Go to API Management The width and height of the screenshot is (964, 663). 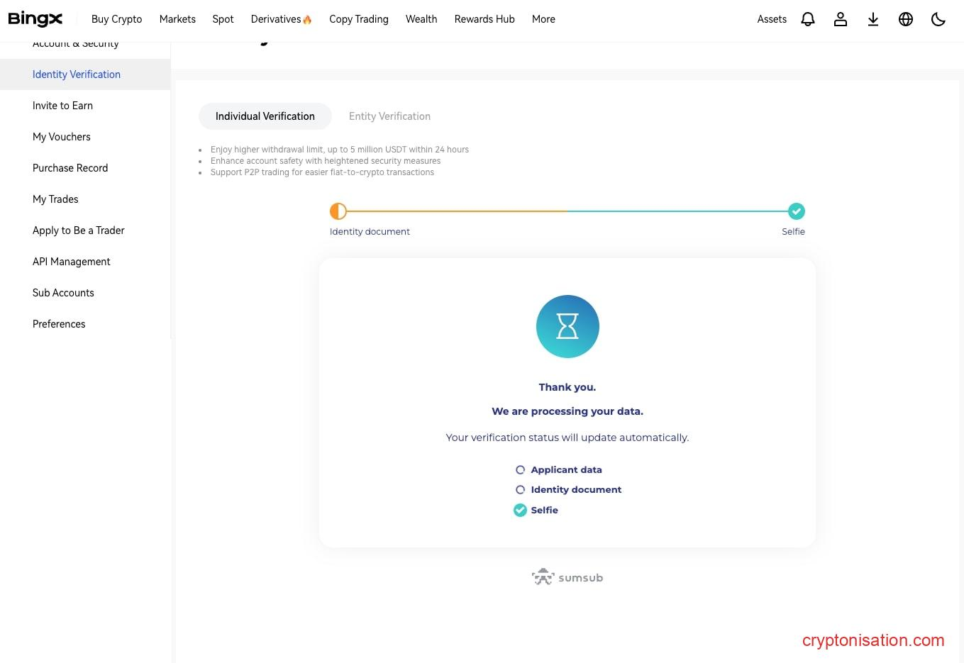71,262
